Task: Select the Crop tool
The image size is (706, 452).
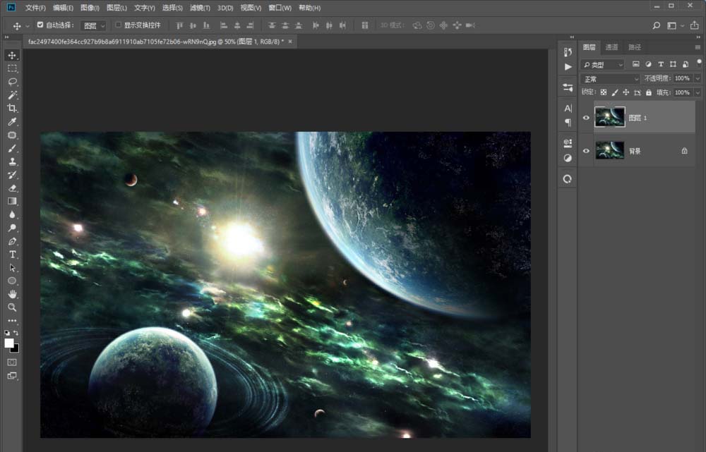Action: click(11, 108)
